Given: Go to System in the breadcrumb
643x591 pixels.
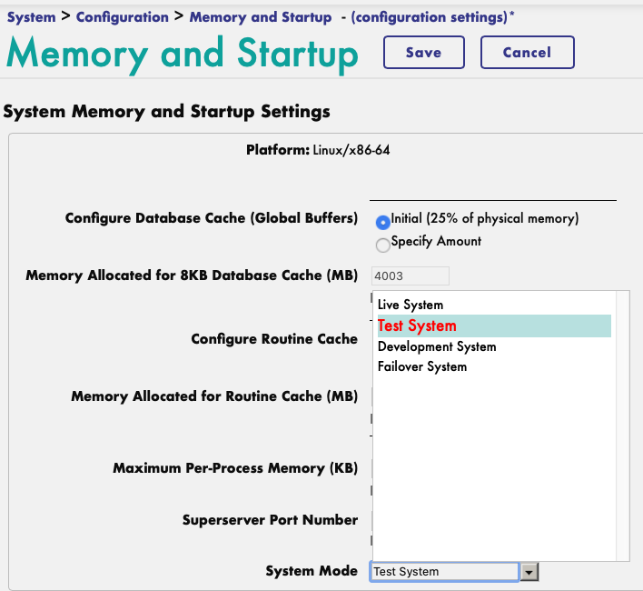Looking at the screenshot, I should [x=31, y=17].
